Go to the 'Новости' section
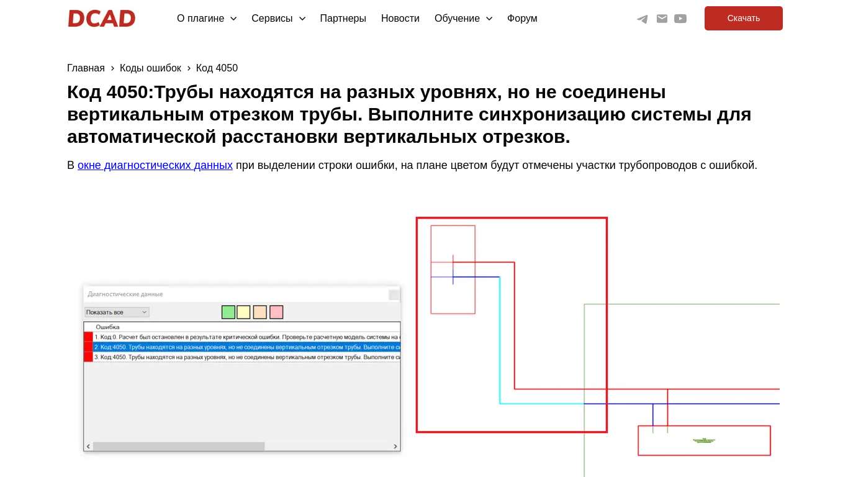The width and height of the screenshot is (848, 477). [400, 19]
